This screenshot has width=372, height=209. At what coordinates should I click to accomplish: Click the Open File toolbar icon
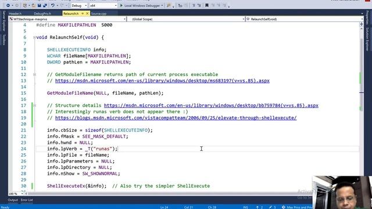click(x=34, y=5)
